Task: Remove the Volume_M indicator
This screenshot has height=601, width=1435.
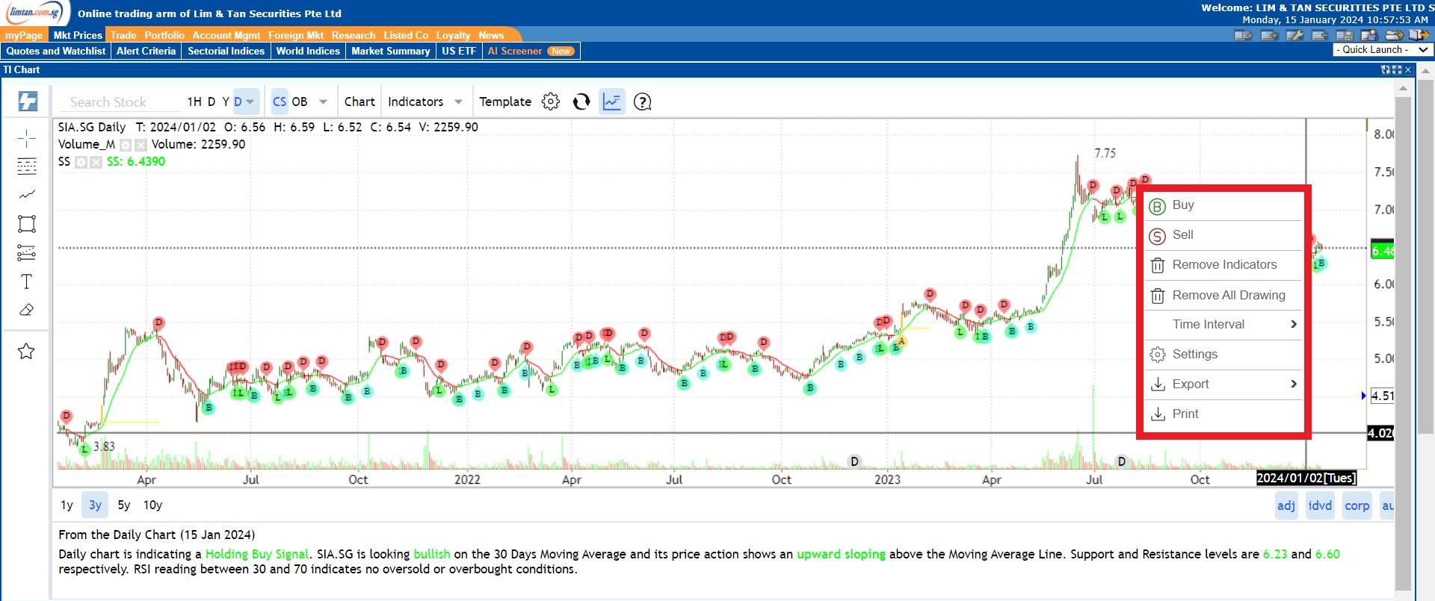Action: click(x=141, y=145)
